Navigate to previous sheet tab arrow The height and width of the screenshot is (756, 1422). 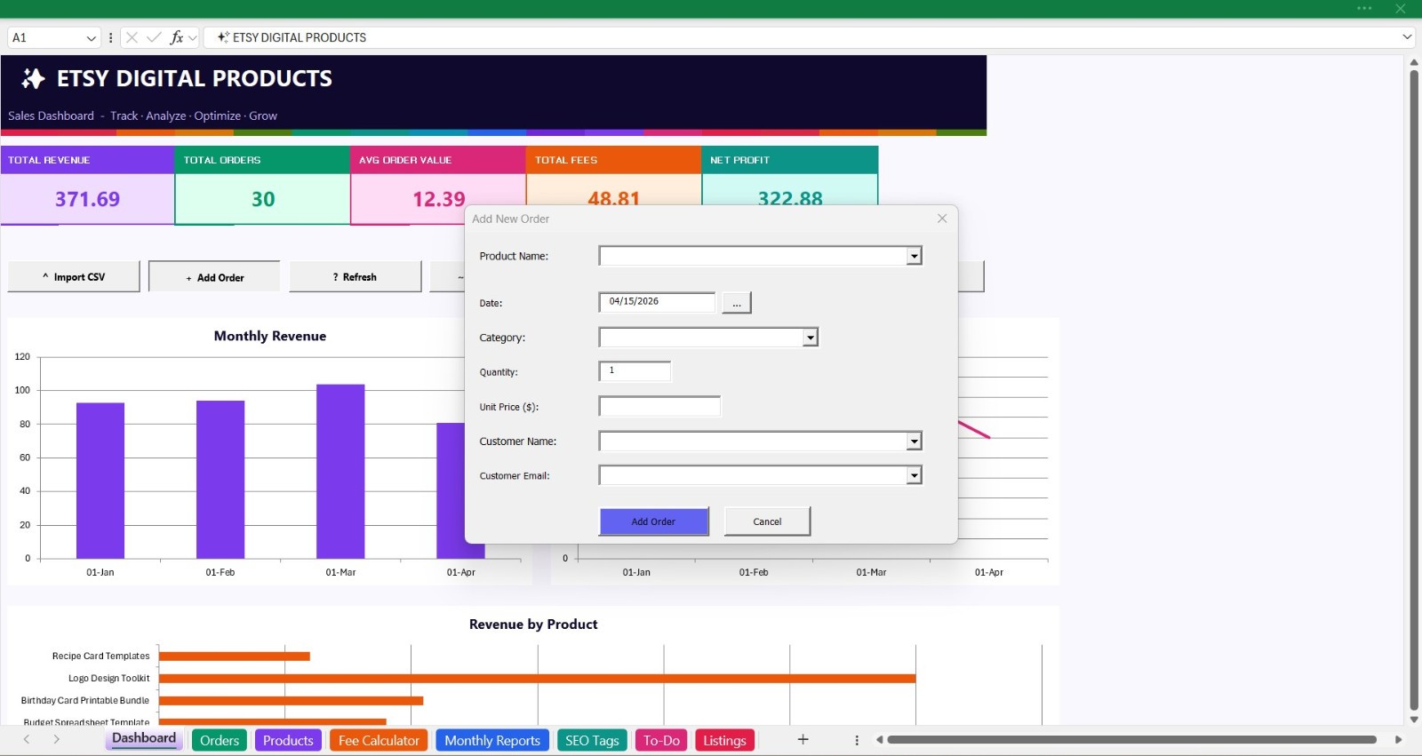click(27, 739)
